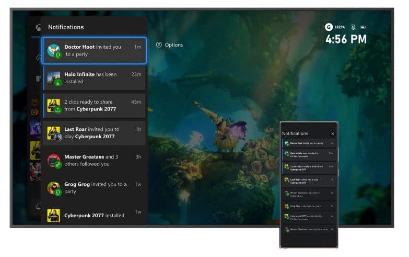Click the orange camera capture icon in sidebar
Screen dimensions: 409x257
34,112
